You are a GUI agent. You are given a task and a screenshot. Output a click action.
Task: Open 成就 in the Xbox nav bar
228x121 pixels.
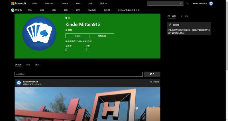click(x=54, y=10)
